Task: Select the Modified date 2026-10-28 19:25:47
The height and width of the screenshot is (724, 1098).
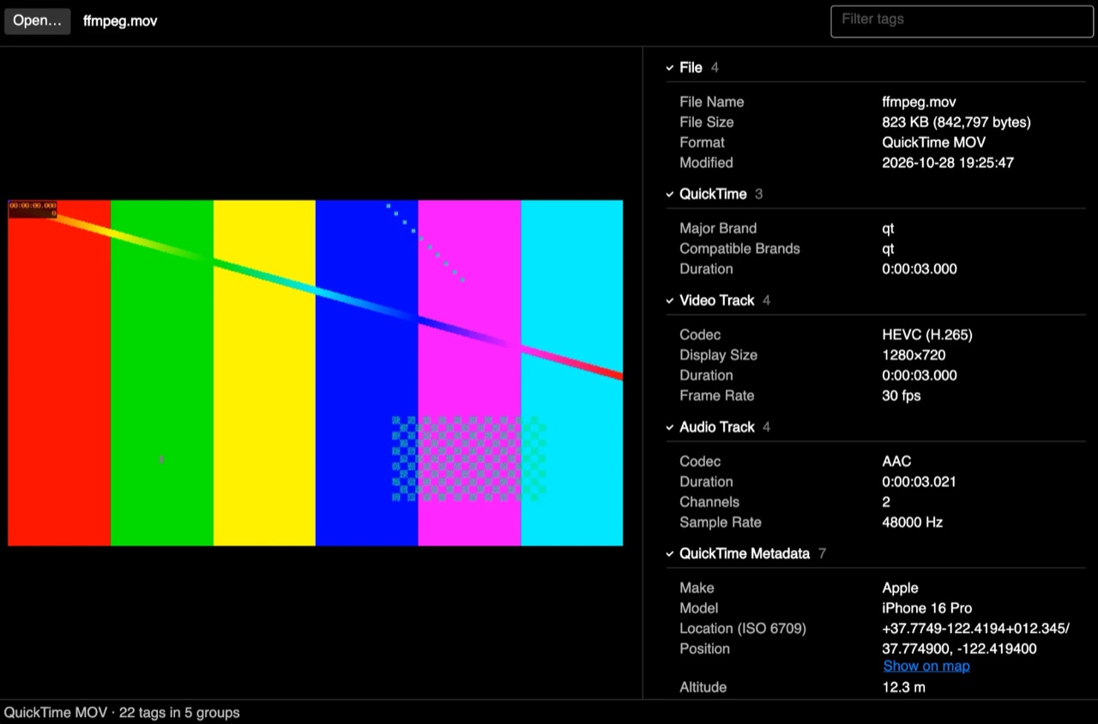Action: 948,163
